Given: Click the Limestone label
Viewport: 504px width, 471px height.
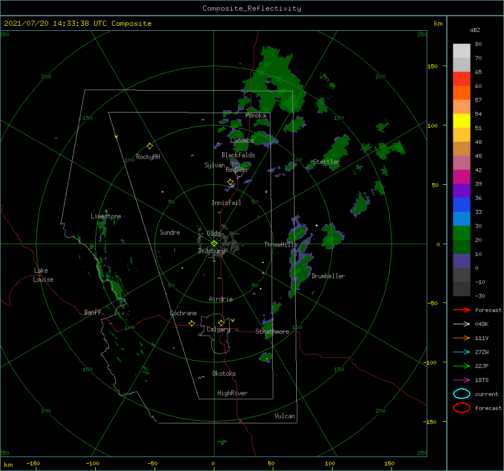Looking at the screenshot, I should tap(106, 216).
